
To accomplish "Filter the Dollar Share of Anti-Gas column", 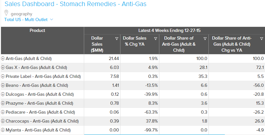I will pyautogui.click(x=205, y=39).
